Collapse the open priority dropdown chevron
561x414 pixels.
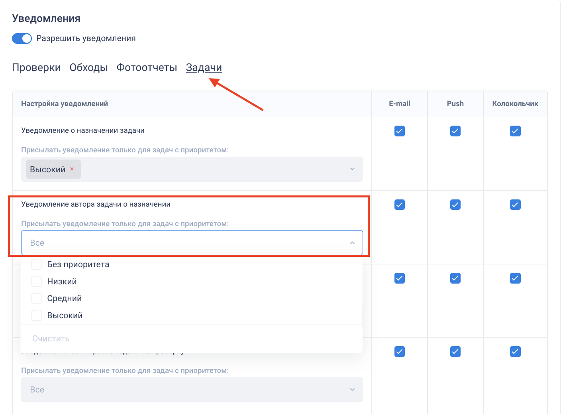[x=352, y=243]
